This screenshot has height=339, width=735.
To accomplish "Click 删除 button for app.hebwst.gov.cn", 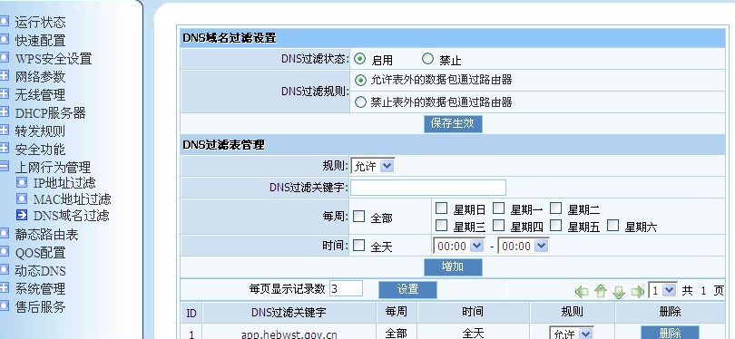I will [670, 333].
